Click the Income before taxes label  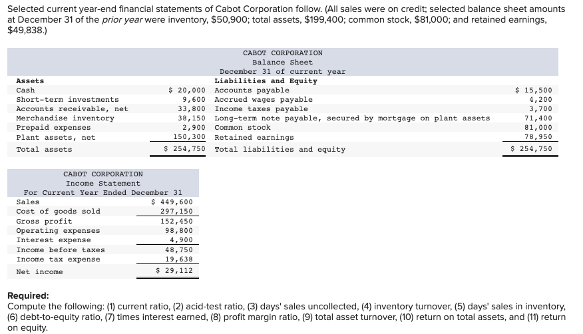coord(61,250)
